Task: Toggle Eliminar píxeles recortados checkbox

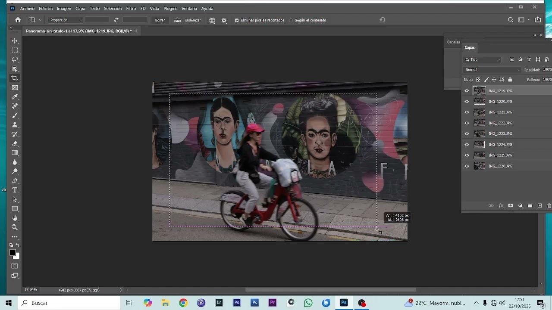Action: coord(237,20)
